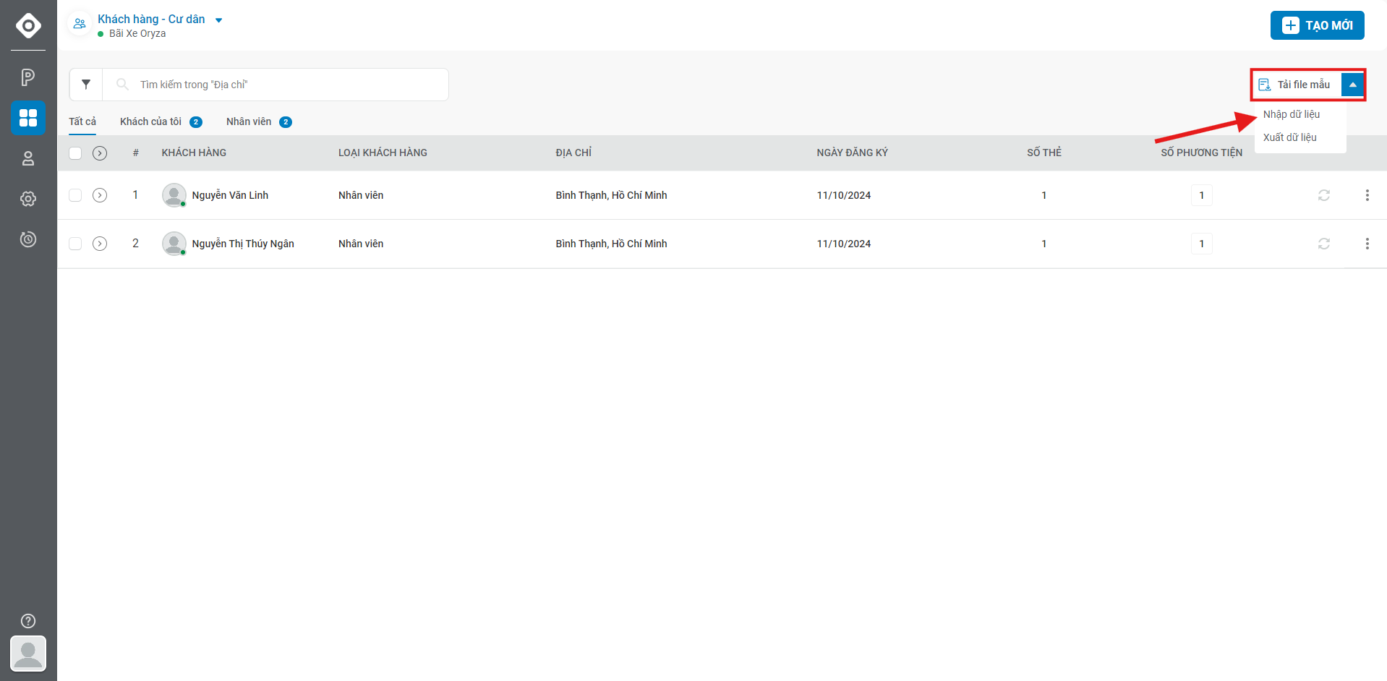This screenshot has height=681, width=1387.
Task: Click the search magnifier icon
Action: pos(123,85)
